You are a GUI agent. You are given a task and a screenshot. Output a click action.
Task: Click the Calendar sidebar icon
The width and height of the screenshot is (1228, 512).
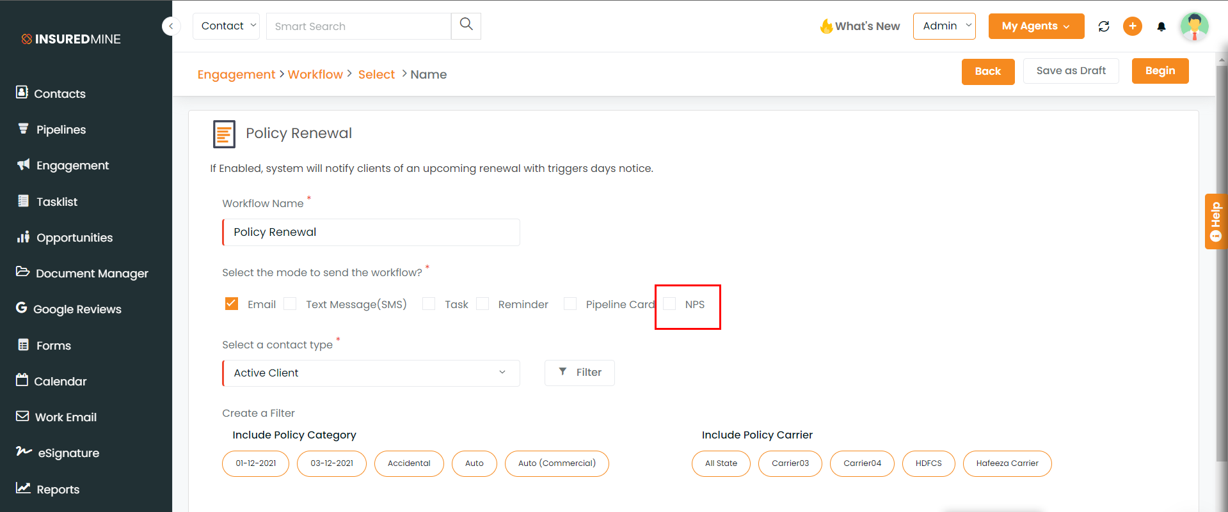tap(22, 380)
